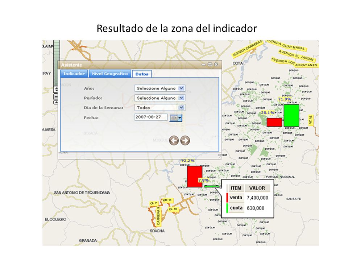348x261 pixels.
Task: Click the back arrow wizard button
Action: 174,141
